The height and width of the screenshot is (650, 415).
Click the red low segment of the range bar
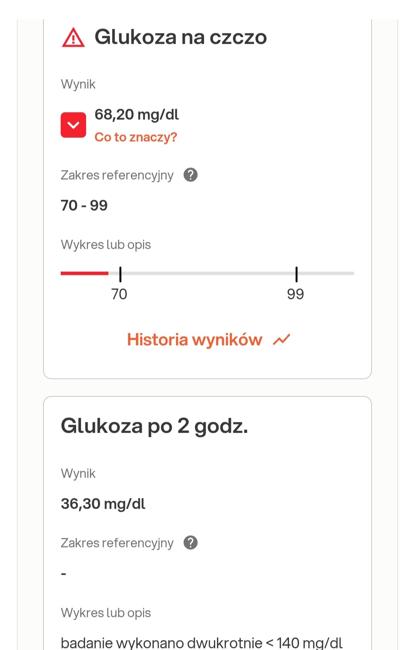(x=85, y=273)
